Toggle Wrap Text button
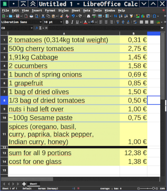 pos(135,22)
